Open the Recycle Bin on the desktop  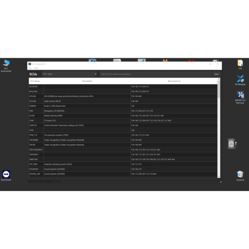pyautogui.click(x=240, y=174)
